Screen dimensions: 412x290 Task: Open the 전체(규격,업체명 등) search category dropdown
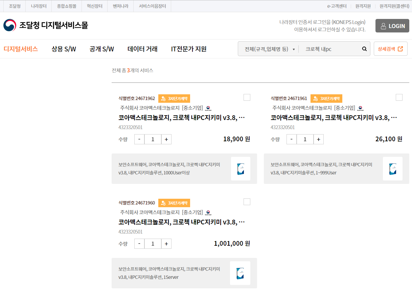pyautogui.click(x=269, y=49)
